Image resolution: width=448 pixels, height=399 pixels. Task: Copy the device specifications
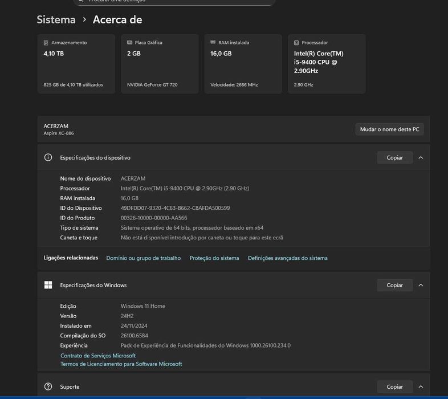[x=395, y=157]
